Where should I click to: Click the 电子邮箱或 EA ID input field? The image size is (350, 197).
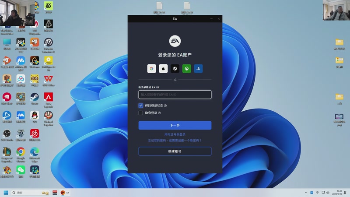[175, 95]
